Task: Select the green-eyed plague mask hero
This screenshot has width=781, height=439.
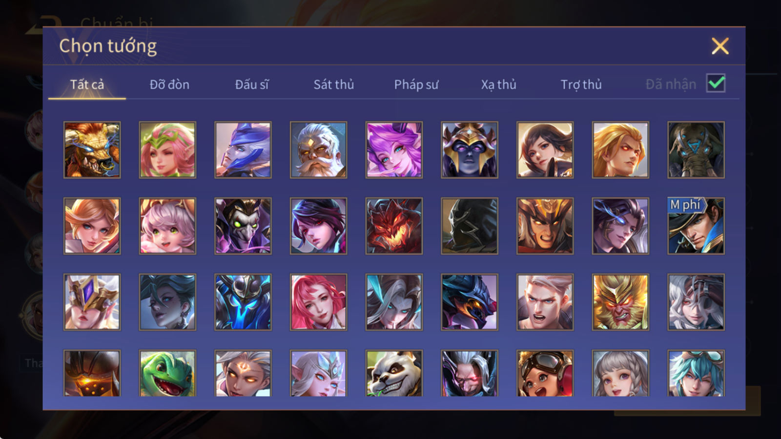Action: pos(243,226)
